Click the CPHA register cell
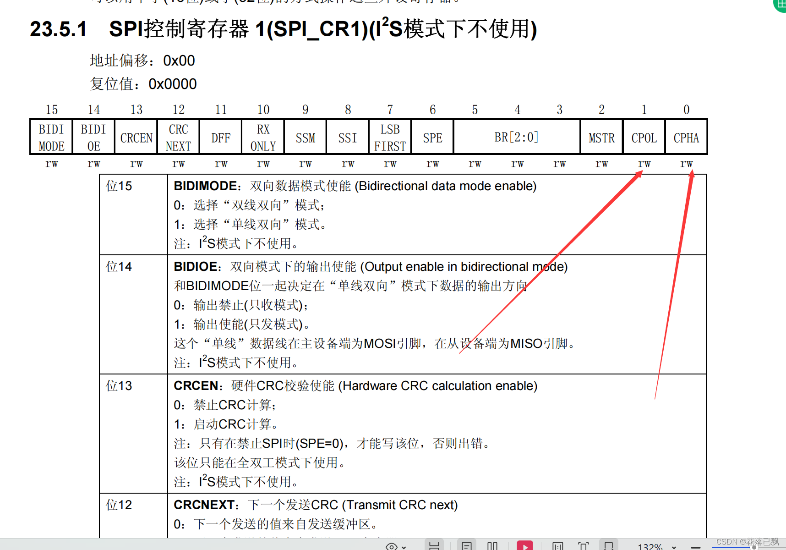This screenshot has width=786, height=550. [686, 137]
